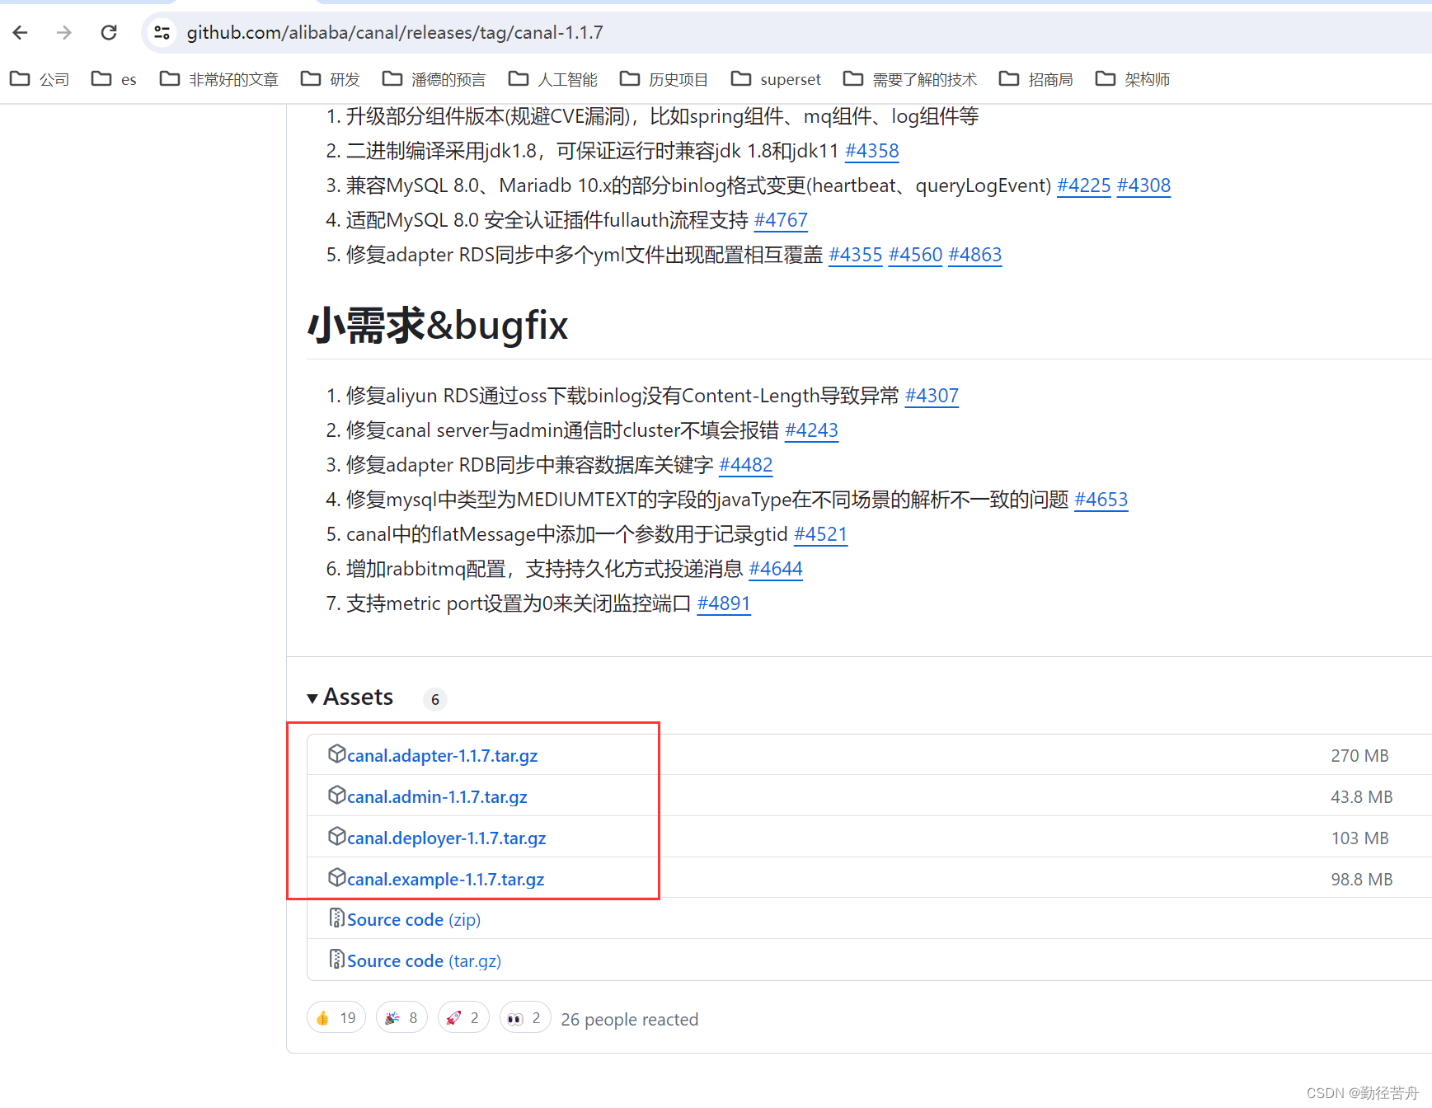Open issue link #4482
The height and width of the screenshot is (1108, 1432).
[x=745, y=465]
